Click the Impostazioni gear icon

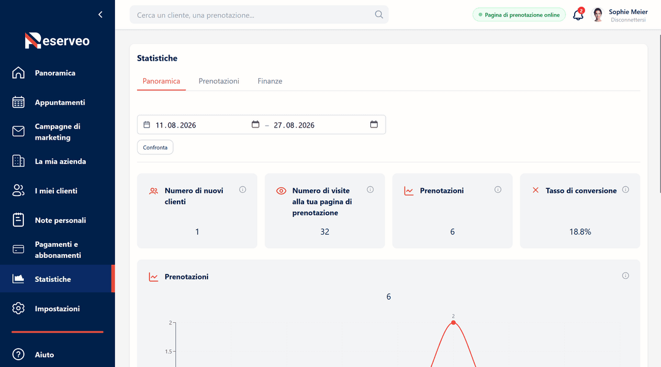18,308
